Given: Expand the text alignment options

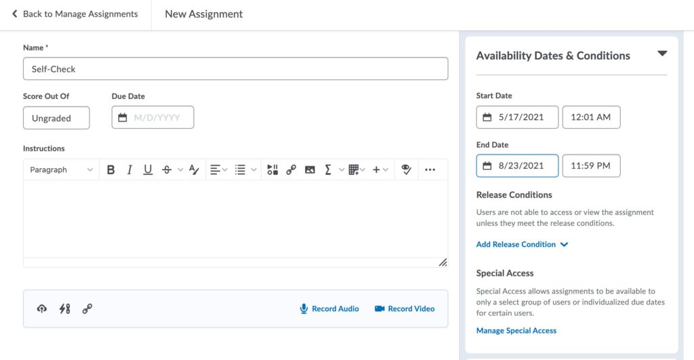Looking at the screenshot, I should pyautogui.click(x=218, y=170).
